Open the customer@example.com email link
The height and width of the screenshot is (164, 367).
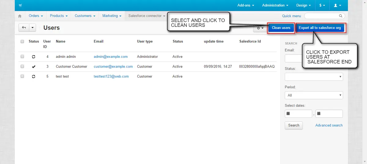tap(113, 67)
